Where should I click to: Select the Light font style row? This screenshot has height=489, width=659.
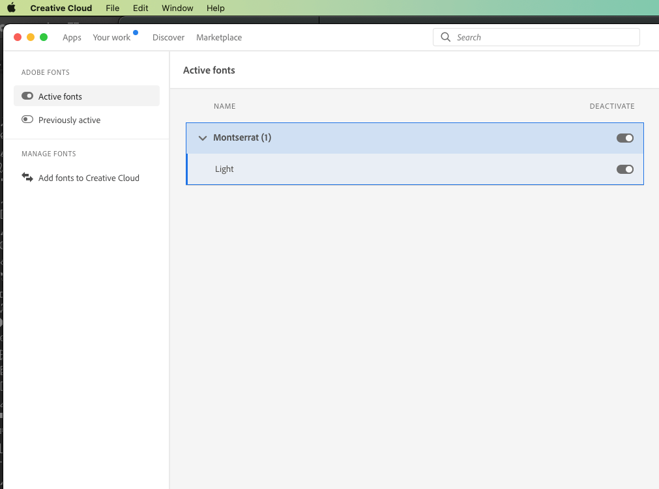[x=415, y=169]
